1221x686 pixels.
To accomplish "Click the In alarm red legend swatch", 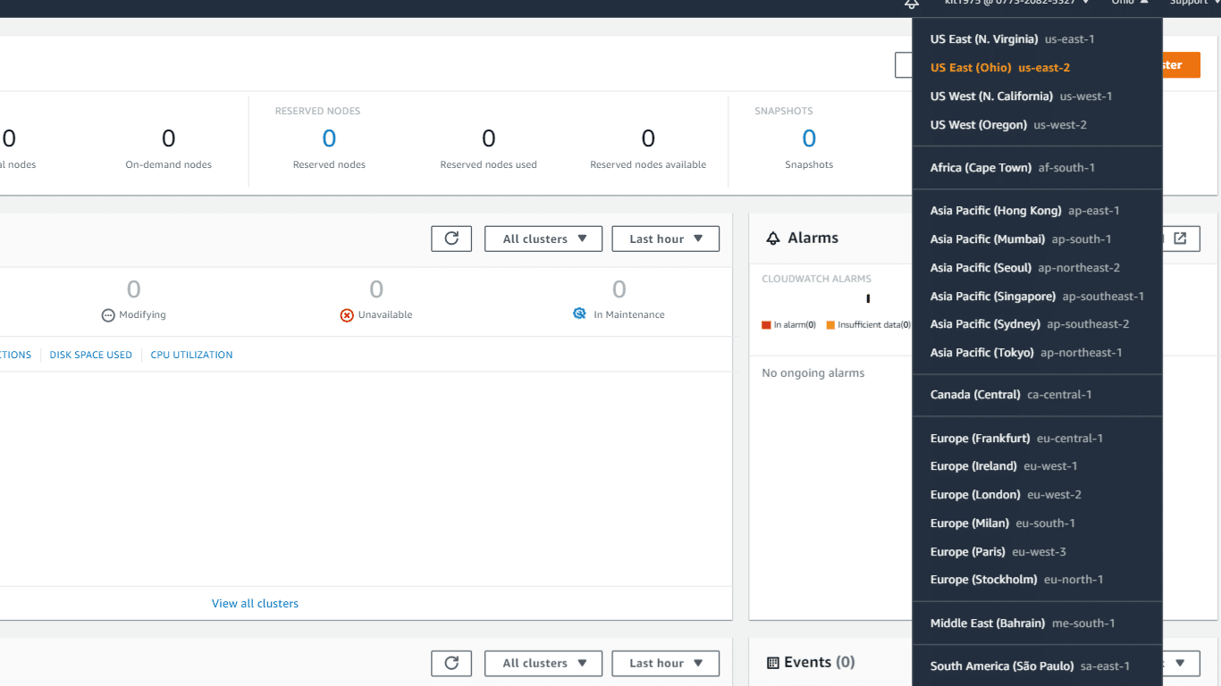I will [767, 324].
